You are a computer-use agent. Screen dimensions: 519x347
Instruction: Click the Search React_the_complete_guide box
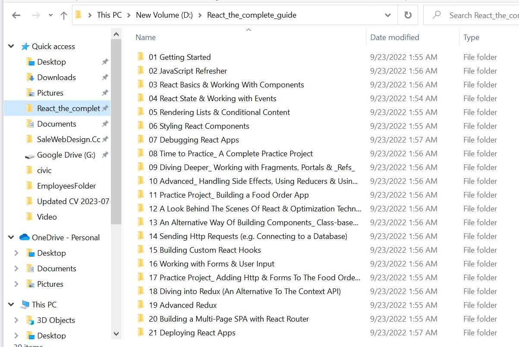pyautogui.click(x=471, y=15)
